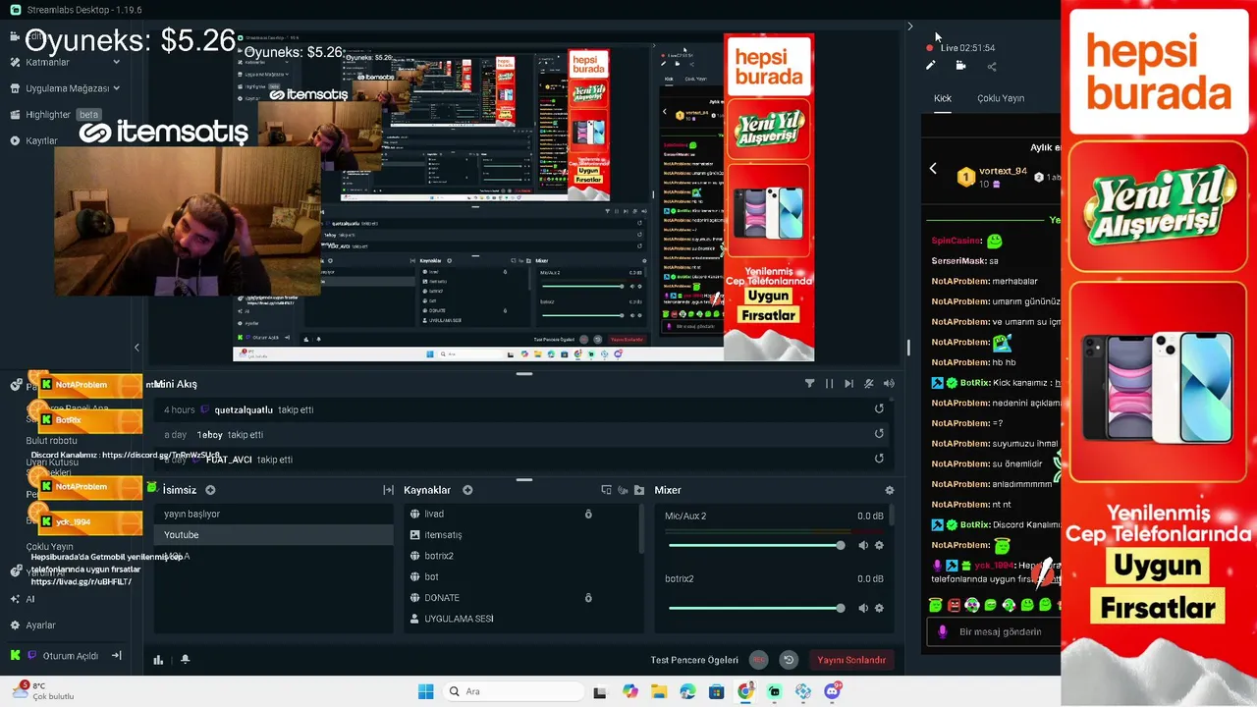Click the Bir mesaj gönderin chat input
This screenshot has height=707, width=1257.
[x=1000, y=632]
